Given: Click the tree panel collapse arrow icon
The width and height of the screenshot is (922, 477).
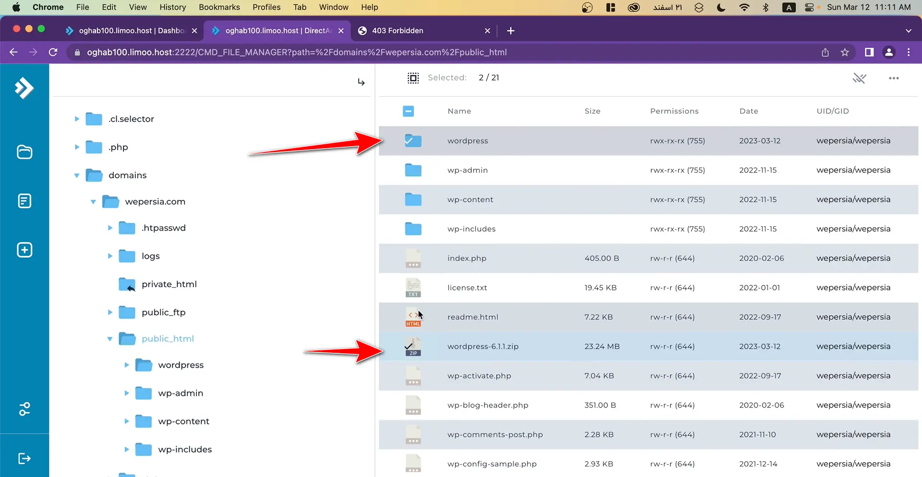Looking at the screenshot, I should pyautogui.click(x=361, y=82).
